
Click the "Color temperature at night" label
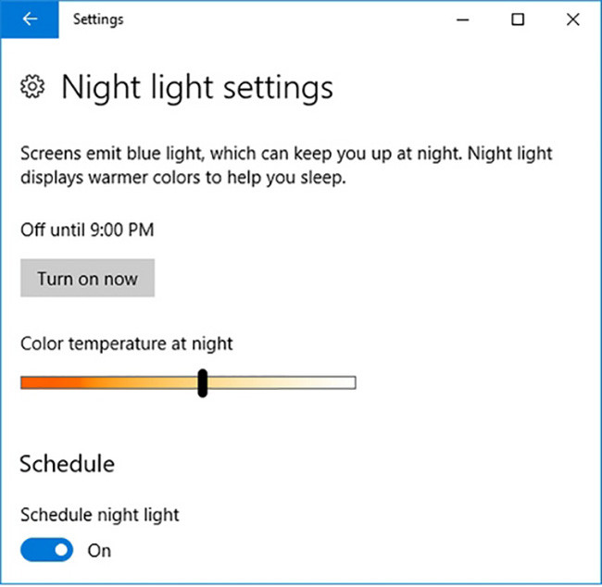(127, 343)
